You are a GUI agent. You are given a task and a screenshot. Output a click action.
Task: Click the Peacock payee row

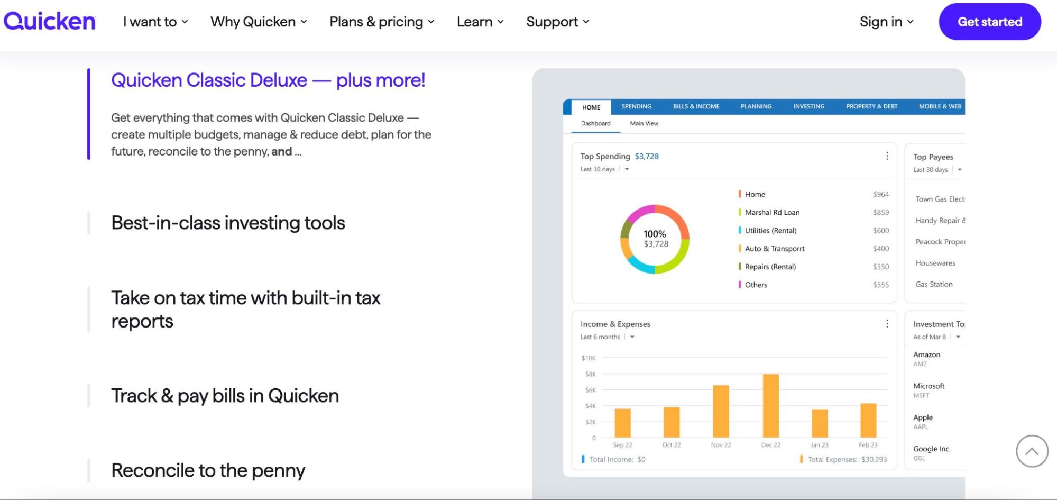click(940, 241)
